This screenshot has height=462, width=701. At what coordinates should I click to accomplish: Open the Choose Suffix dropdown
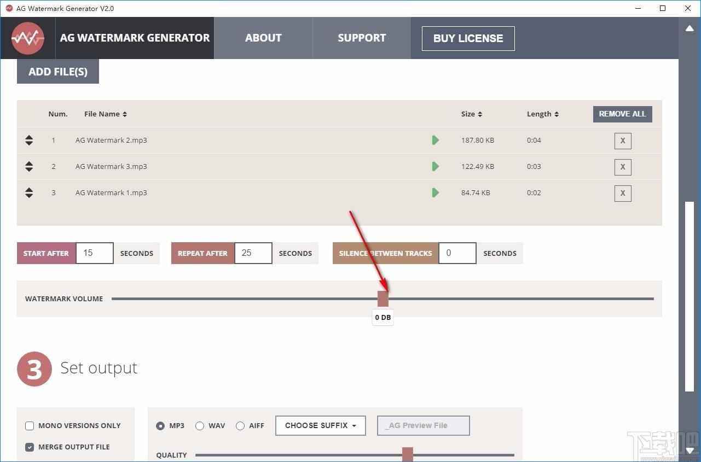pos(321,425)
